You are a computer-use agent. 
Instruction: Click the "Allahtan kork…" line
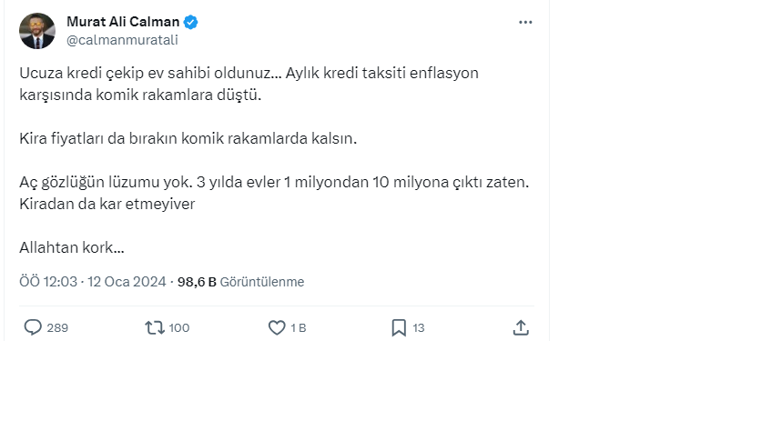pyautogui.click(x=72, y=247)
